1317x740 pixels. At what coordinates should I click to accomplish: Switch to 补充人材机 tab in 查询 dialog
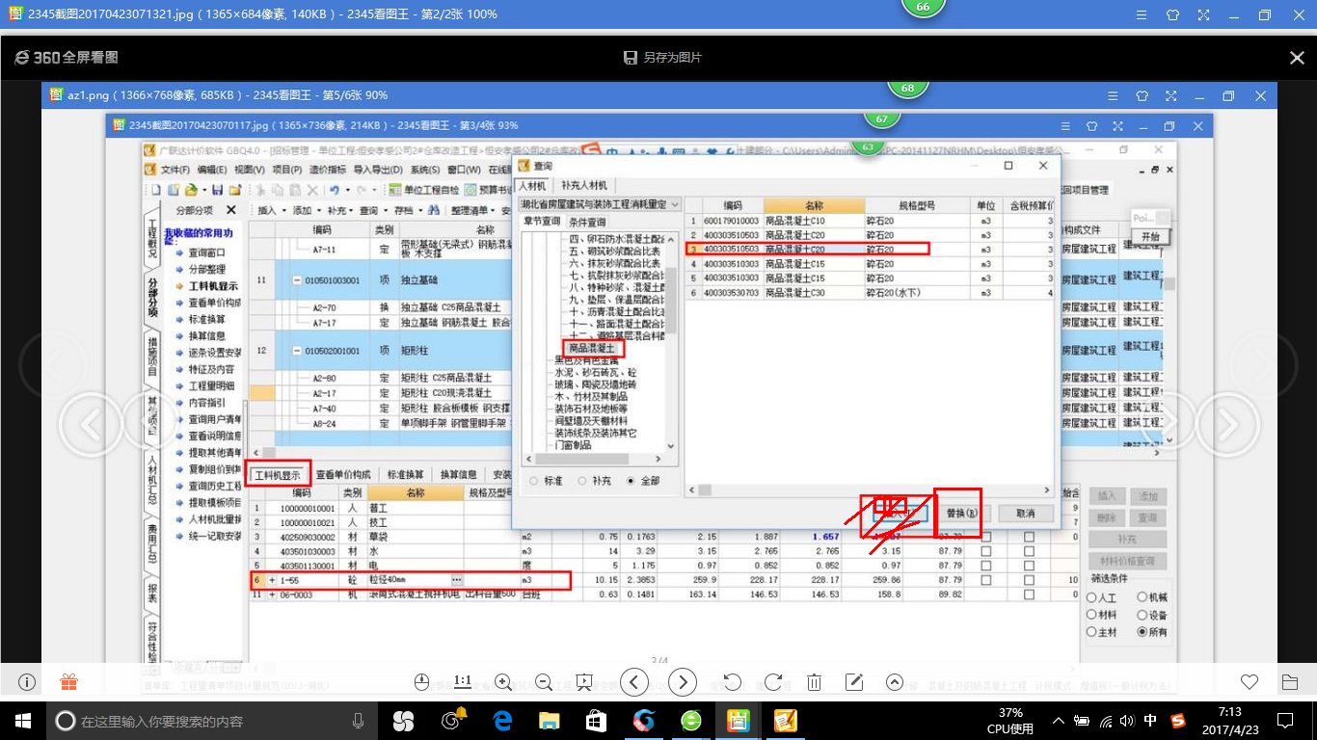click(585, 185)
